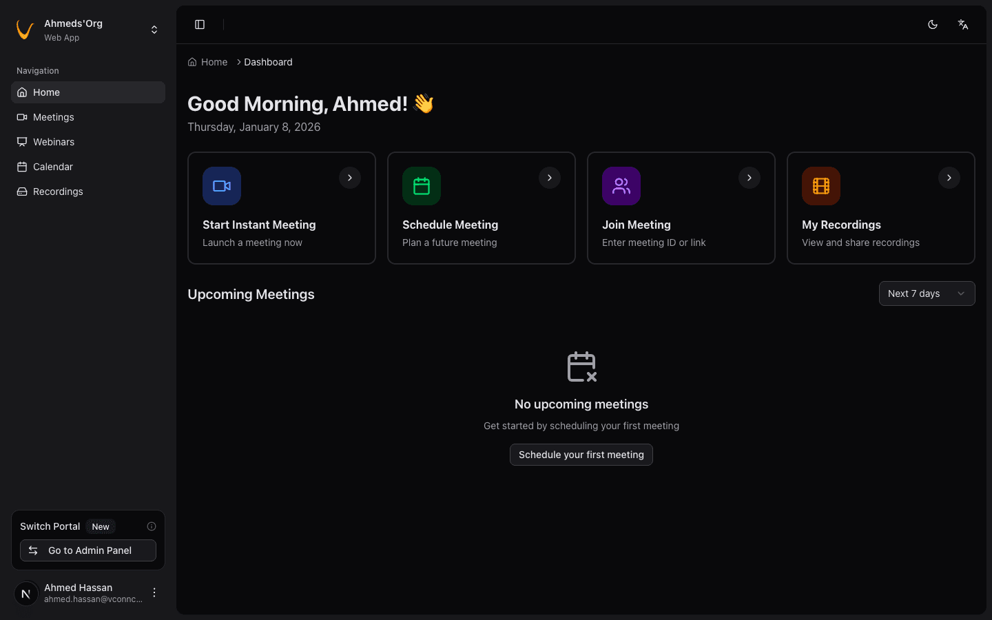Click the Webinars presentation icon in sidebar
The height and width of the screenshot is (620, 992).
(x=22, y=142)
